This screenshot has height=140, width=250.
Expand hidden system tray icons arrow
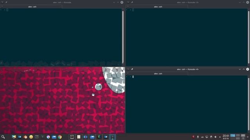[220, 137]
